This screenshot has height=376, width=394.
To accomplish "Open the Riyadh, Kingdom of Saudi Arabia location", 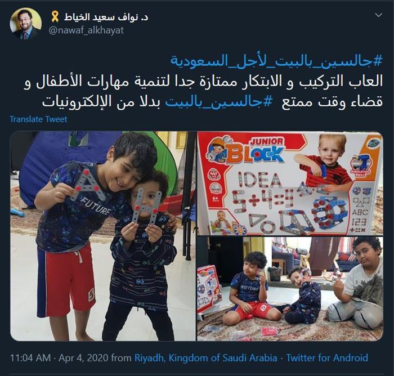I will pos(206,358).
